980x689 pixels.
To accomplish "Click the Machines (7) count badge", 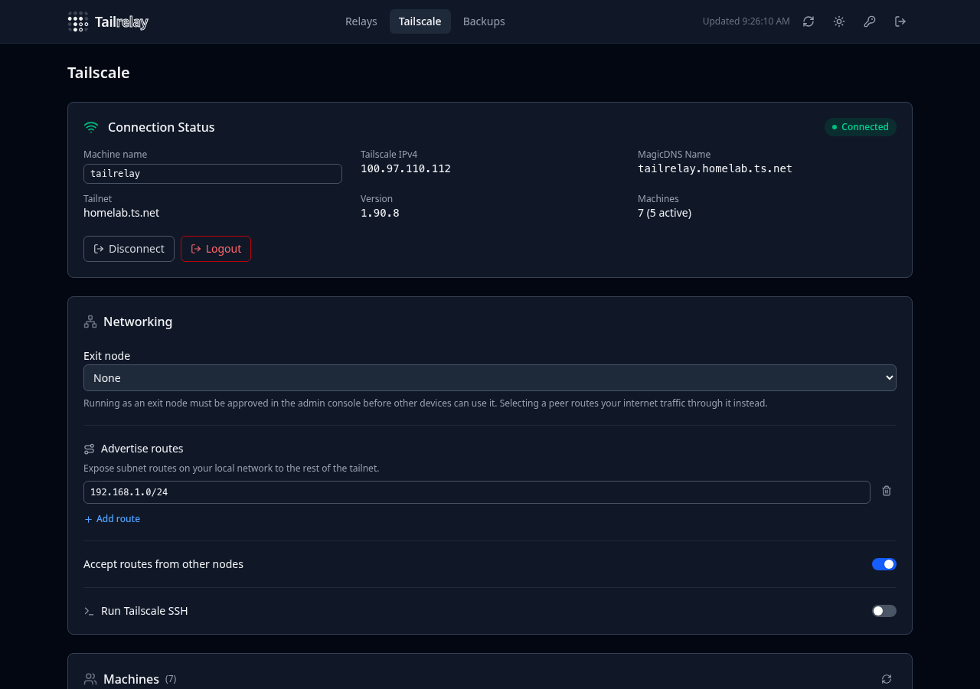I will pyautogui.click(x=171, y=679).
